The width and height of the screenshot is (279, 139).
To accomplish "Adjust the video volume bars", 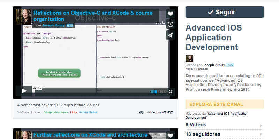I will pyautogui.click(x=153, y=92).
